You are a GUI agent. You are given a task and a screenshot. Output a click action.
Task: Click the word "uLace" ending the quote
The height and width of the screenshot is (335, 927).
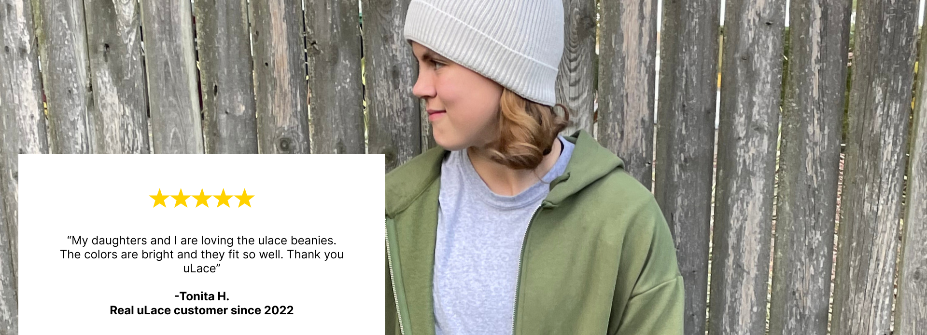202,268
